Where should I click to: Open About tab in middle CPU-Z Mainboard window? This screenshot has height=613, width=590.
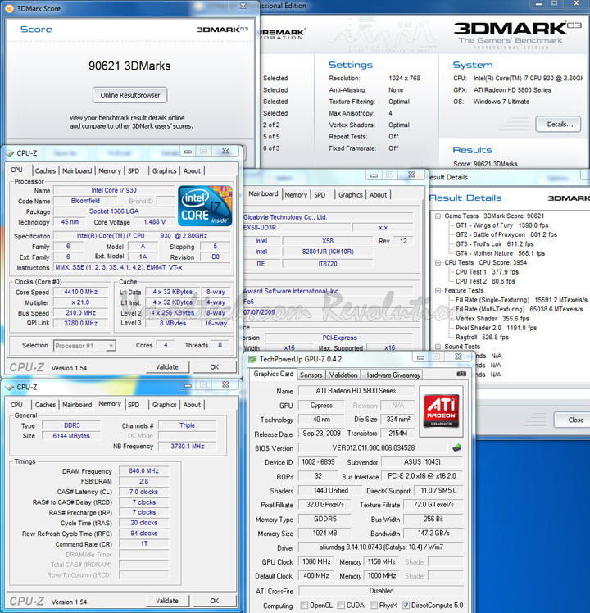[378, 195]
